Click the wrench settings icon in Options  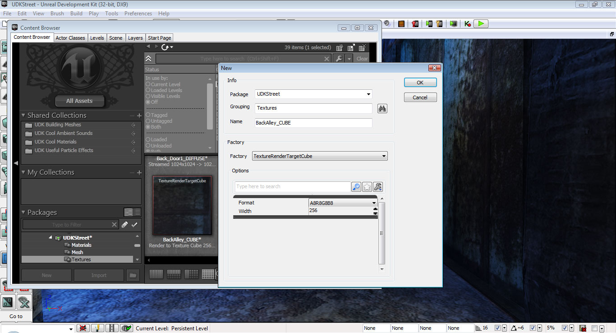pyautogui.click(x=378, y=187)
